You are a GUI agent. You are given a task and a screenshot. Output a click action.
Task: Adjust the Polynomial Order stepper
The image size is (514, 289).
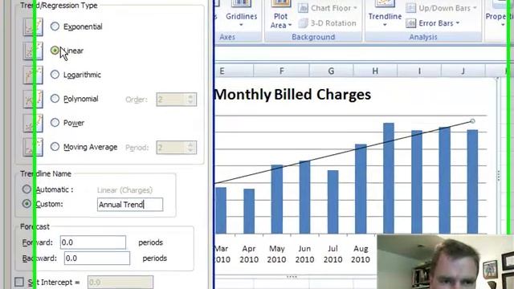coord(191,100)
